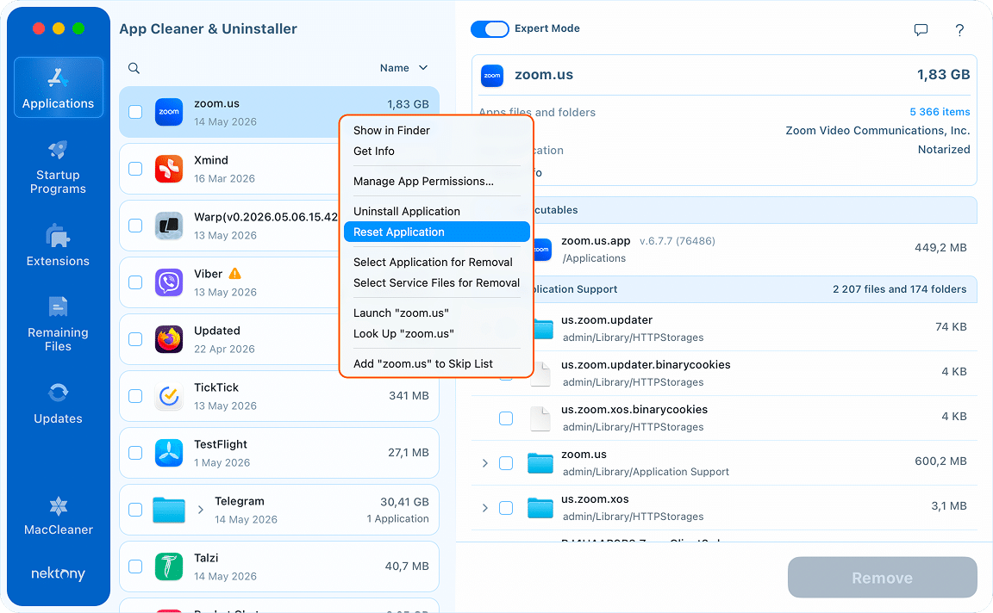The image size is (993, 613).
Task: Expand the zoom.us Application Support folder
Action: (x=485, y=463)
